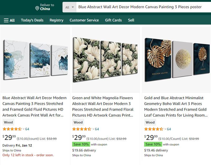Click the location pin Deliver to icon
211x165 pixels.
point(37,8)
